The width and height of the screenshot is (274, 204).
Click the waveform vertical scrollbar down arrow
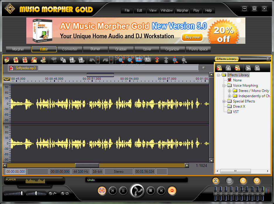[x=211, y=161]
